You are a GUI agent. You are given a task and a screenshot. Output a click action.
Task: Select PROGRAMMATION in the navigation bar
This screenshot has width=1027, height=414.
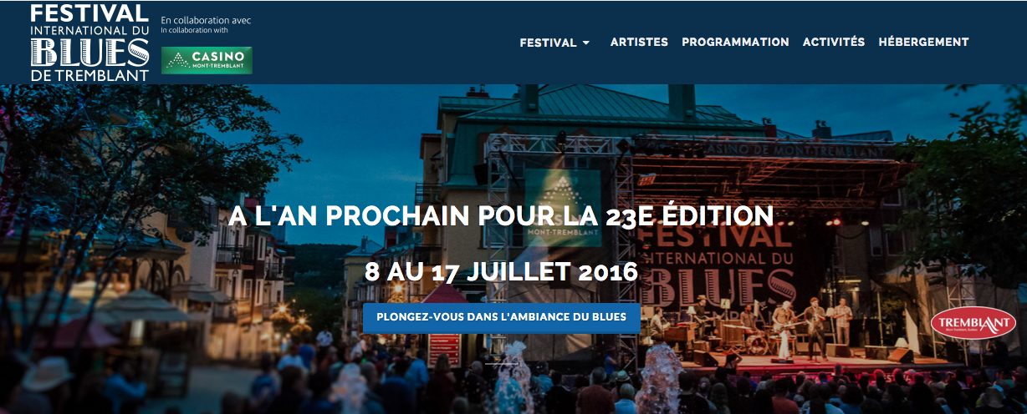tap(735, 42)
